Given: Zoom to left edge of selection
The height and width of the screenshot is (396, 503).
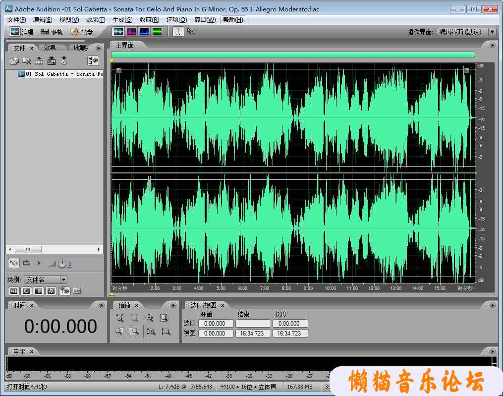Looking at the screenshot, I should 119,331.
